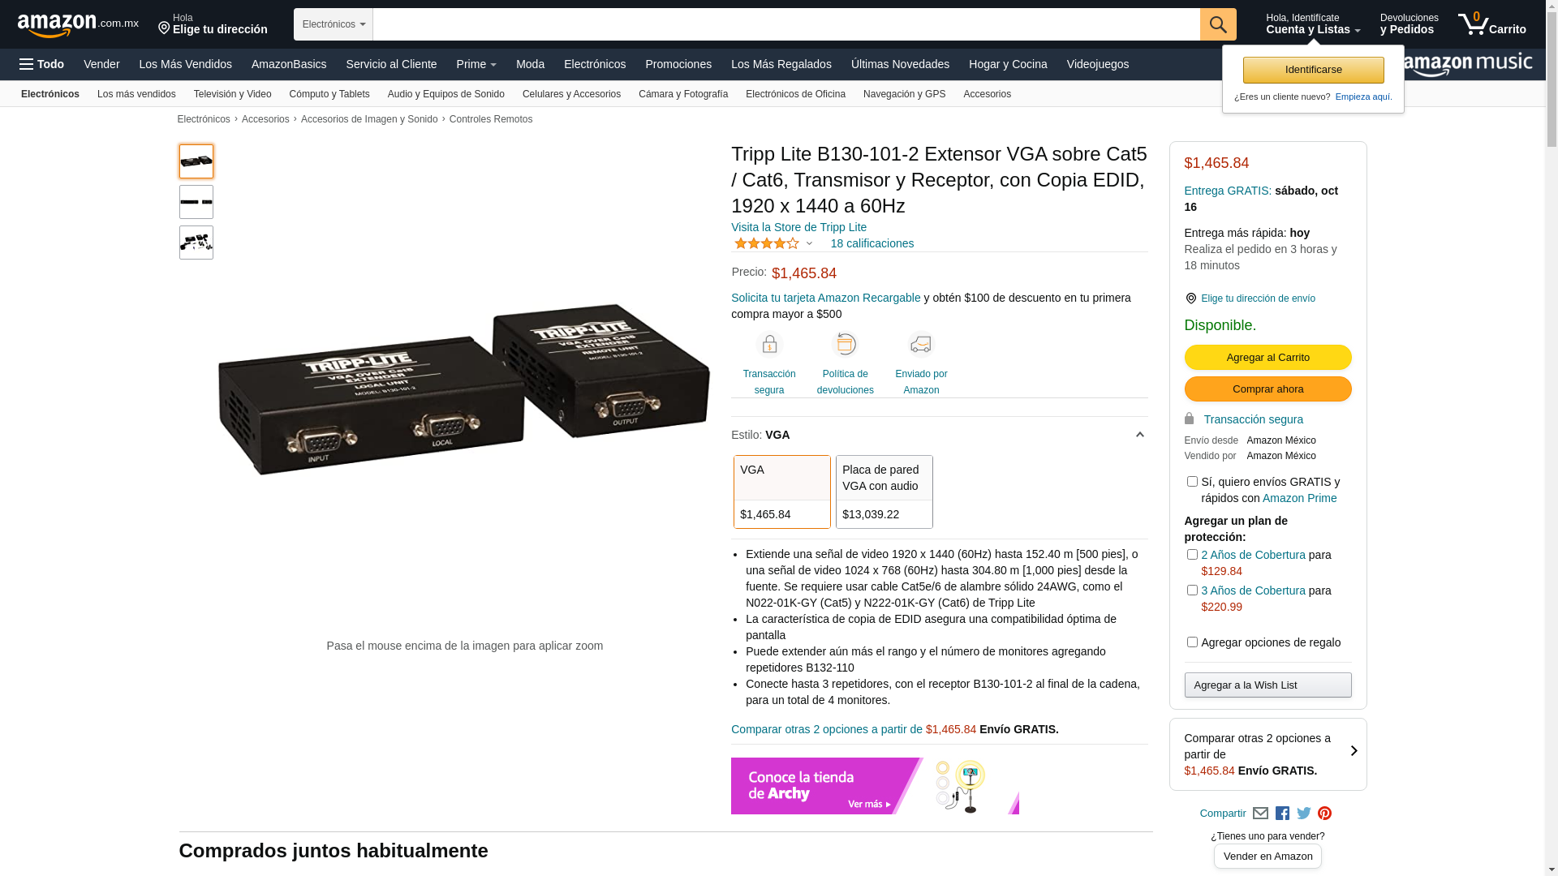Open the 18 calificaciones link
The image size is (1558, 876).
(x=872, y=243)
